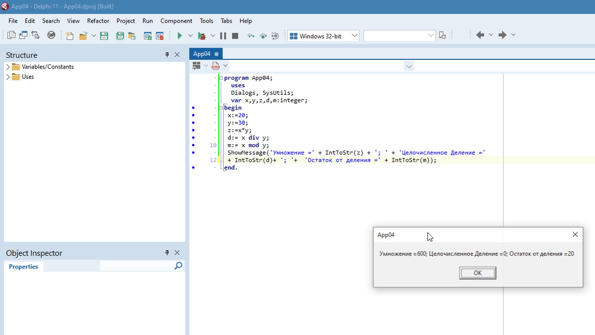Click the Trace Into debug icon
Screen dimensions: 595x335
pos(251,36)
